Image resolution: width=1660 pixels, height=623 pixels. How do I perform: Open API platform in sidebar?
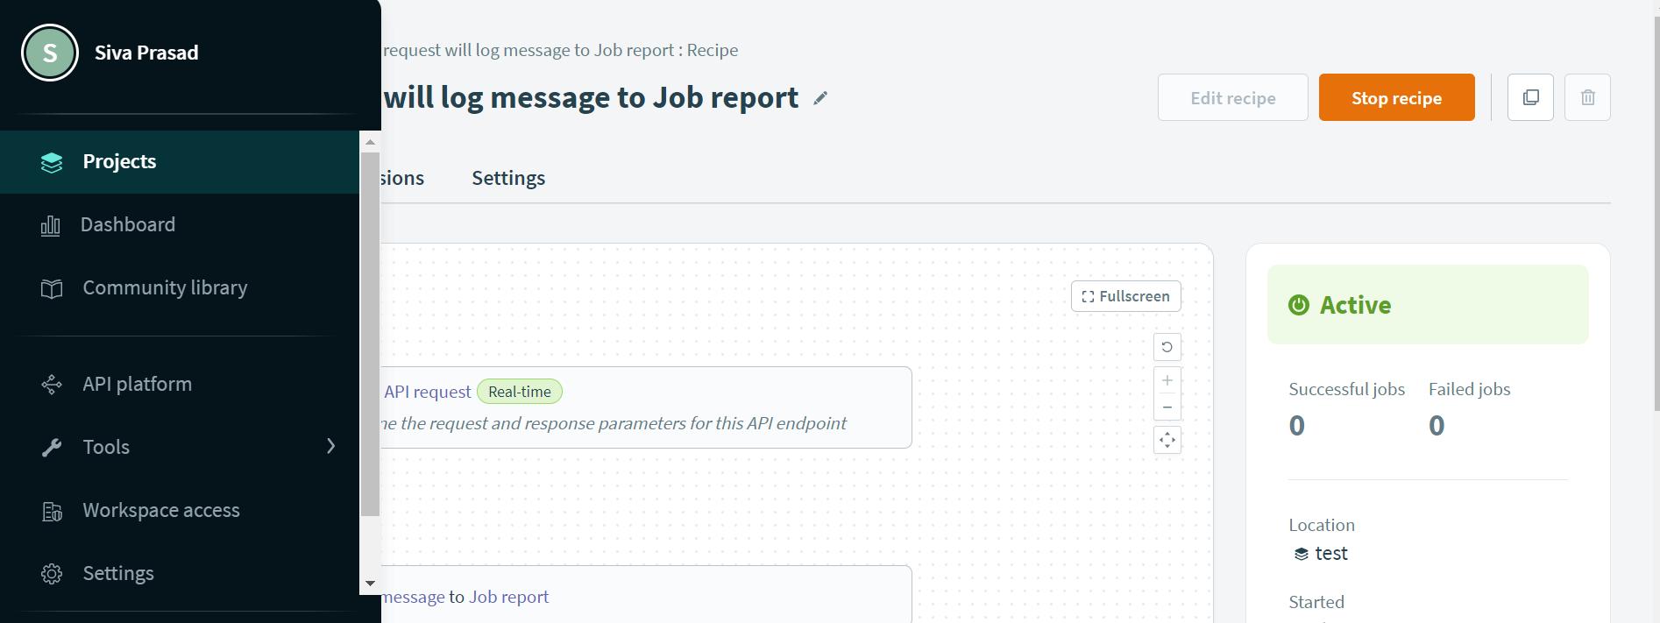pyautogui.click(x=137, y=385)
